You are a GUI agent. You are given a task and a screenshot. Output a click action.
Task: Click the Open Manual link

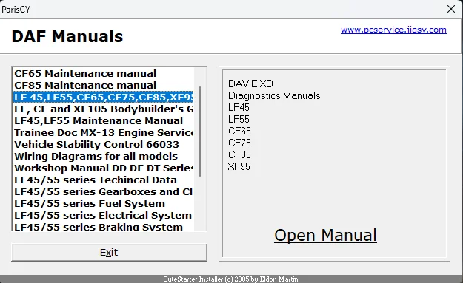(325, 236)
